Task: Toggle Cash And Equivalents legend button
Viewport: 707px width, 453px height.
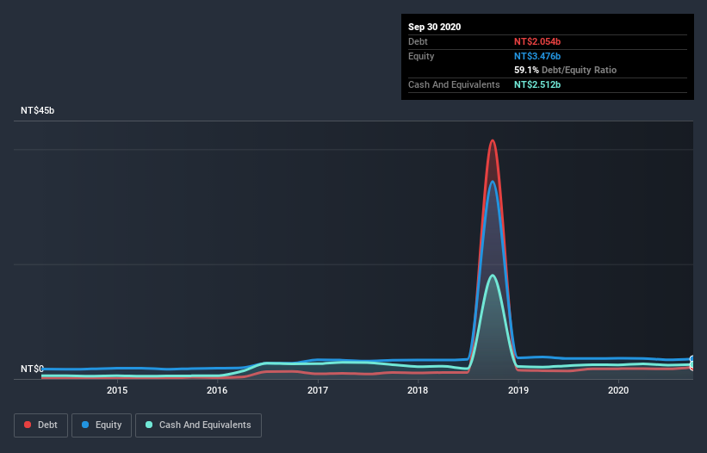Action: pyautogui.click(x=198, y=425)
